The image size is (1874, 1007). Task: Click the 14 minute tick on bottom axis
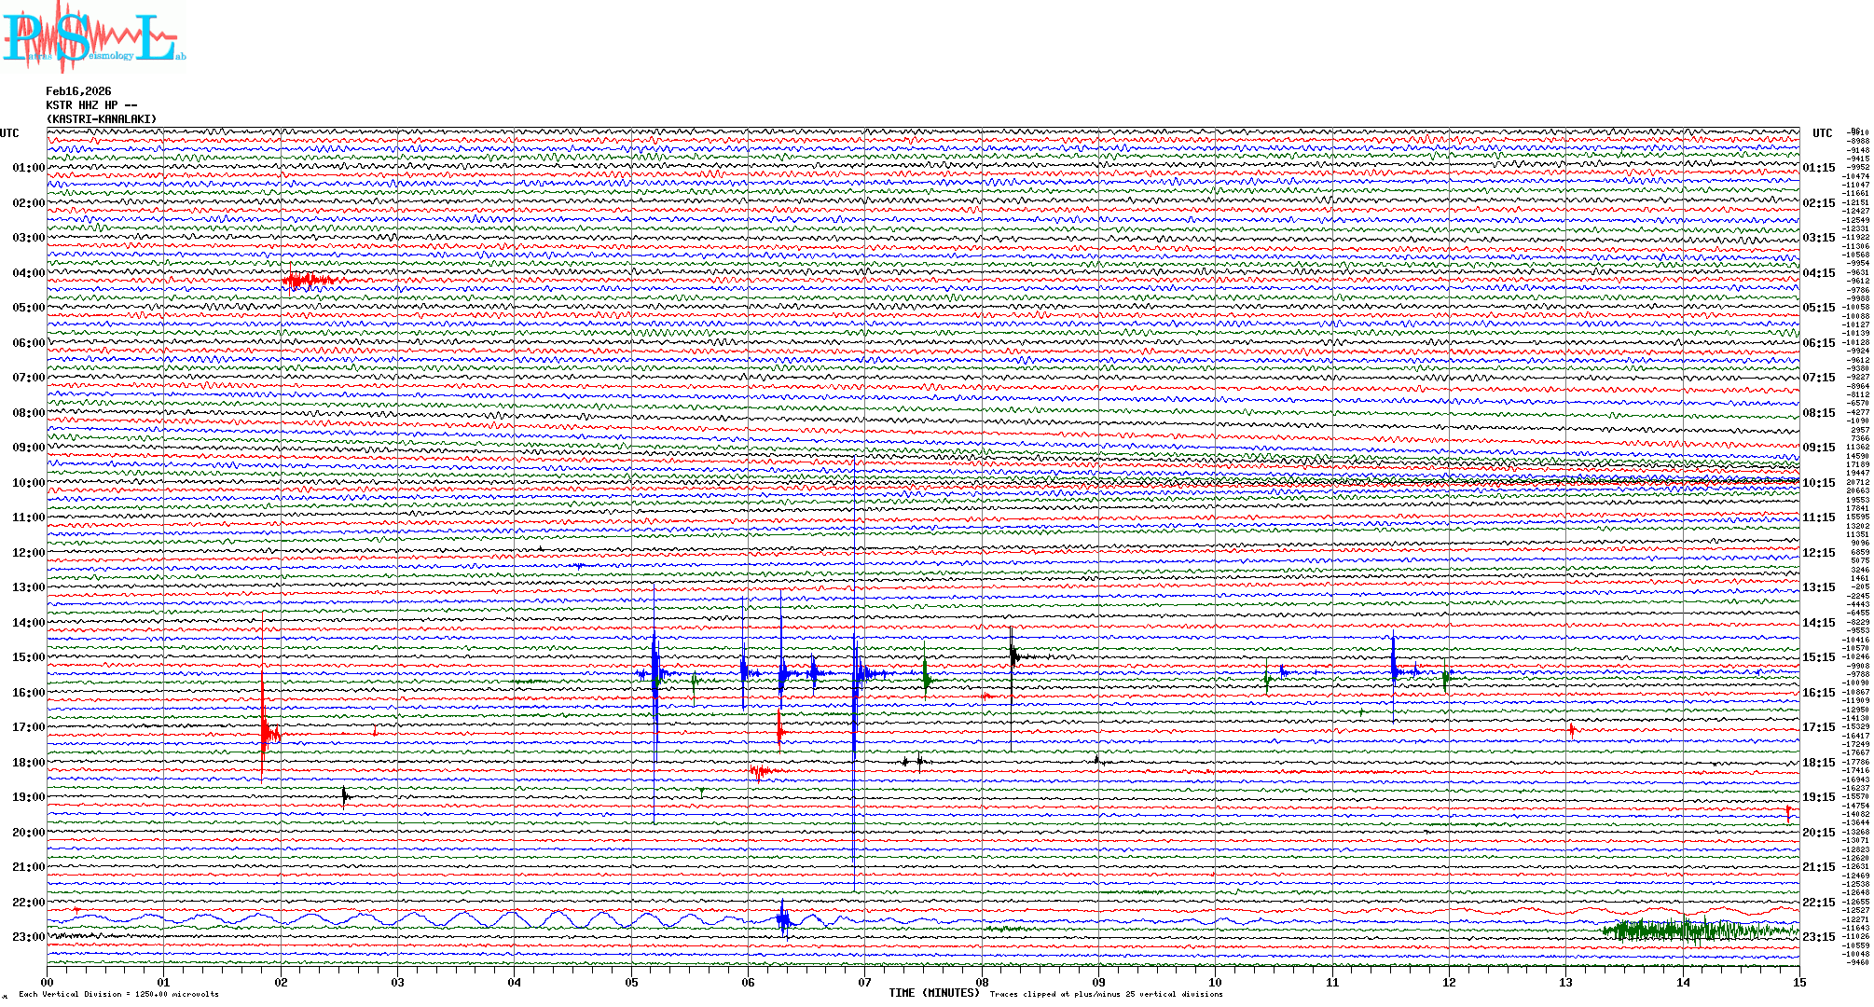pos(1683,982)
